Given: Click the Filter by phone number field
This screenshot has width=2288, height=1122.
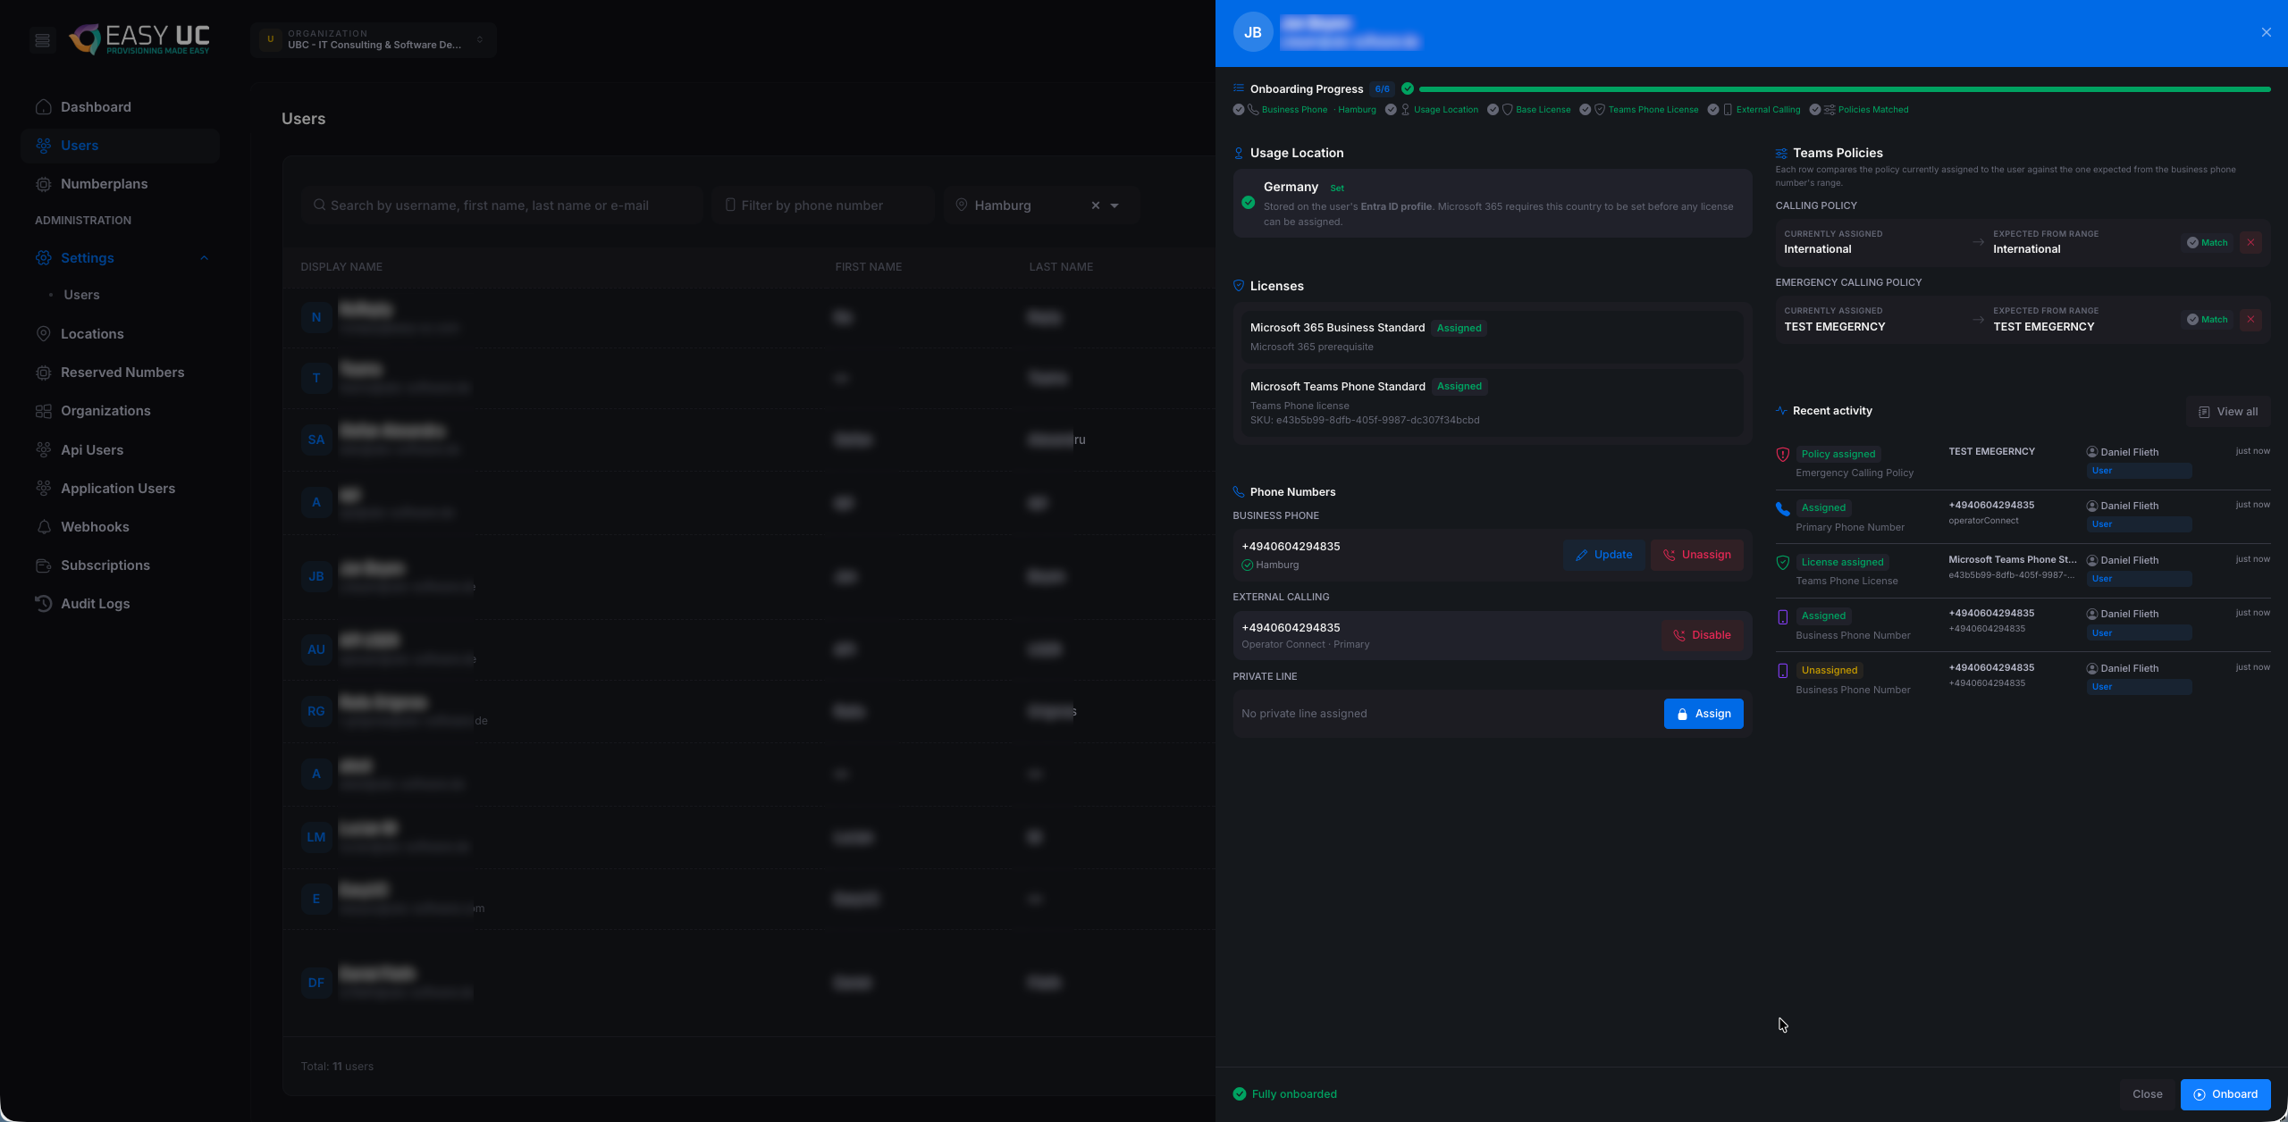Looking at the screenshot, I should pyautogui.click(x=822, y=205).
